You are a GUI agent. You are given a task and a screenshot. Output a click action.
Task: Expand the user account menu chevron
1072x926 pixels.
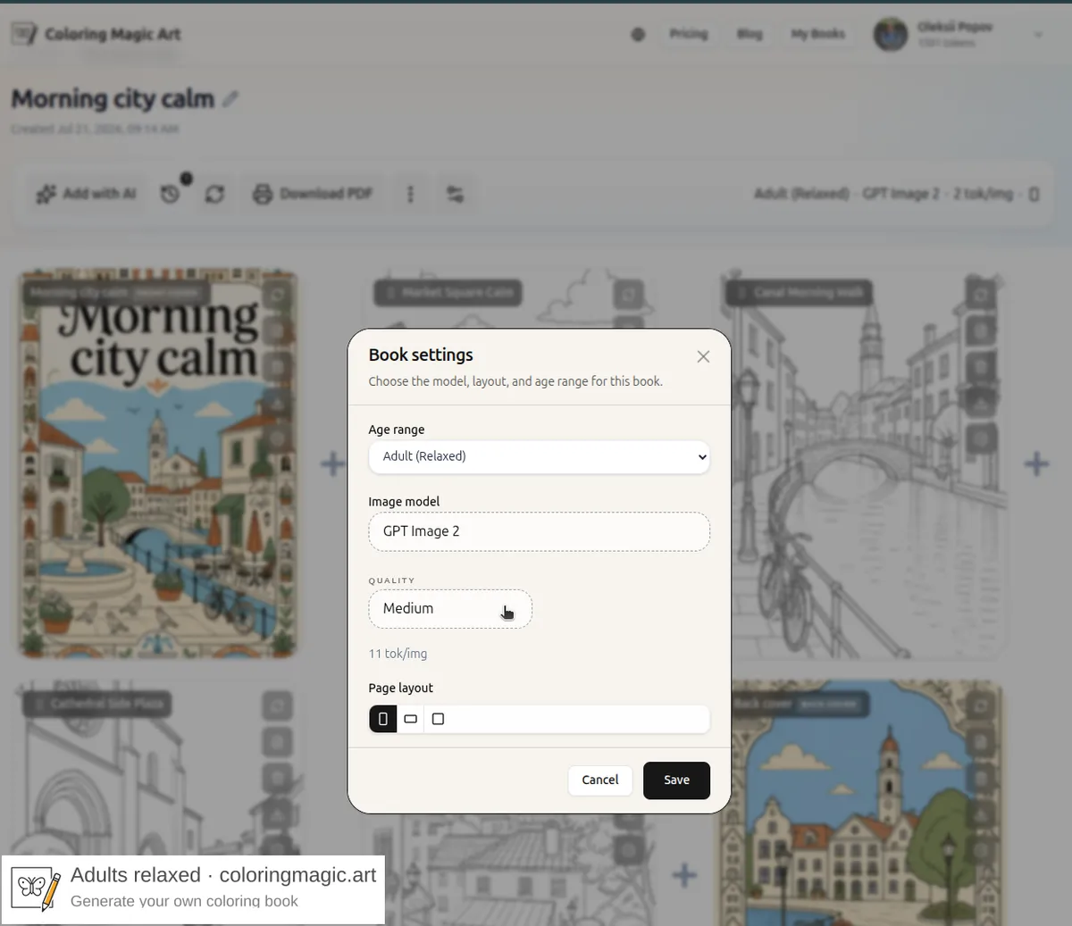tap(1038, 35)
